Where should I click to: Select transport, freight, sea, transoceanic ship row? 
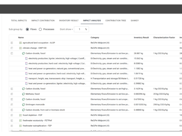tap(57, 79)
